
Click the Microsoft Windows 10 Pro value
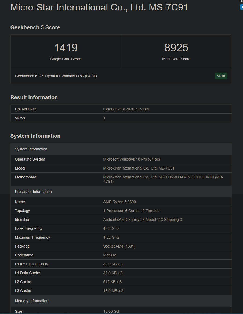click(x=132, y=159)
